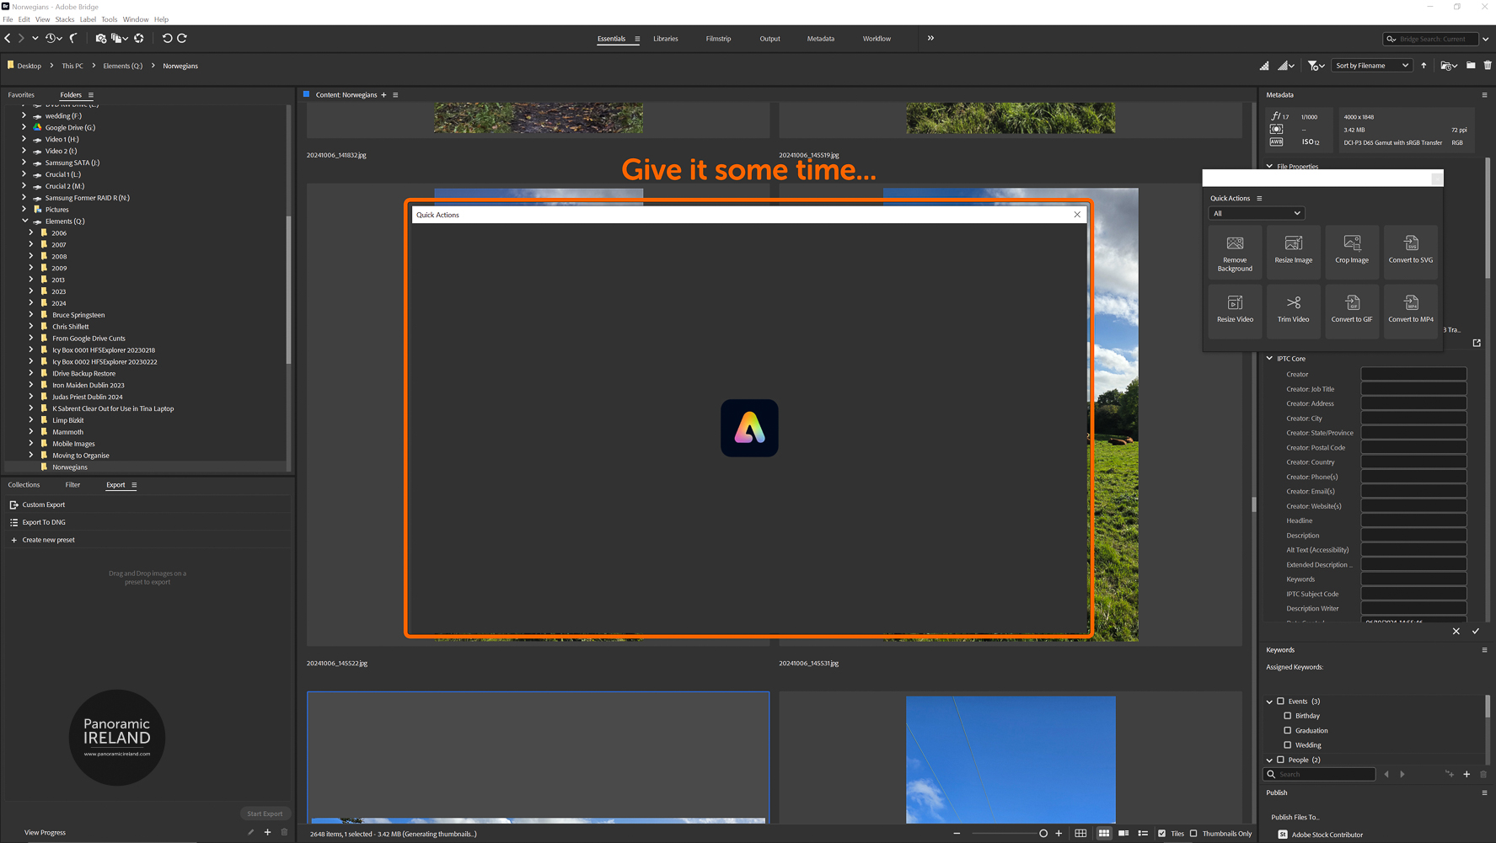
Task: Adjust the thumbnail size slider
Action: coord(1043,834)
